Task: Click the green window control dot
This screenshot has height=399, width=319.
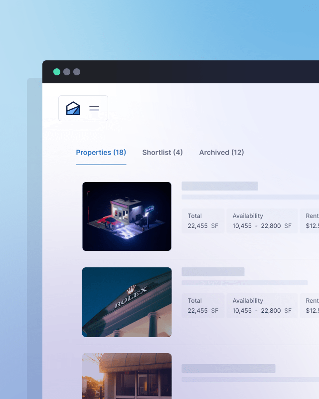Action: (x=57, y=72)
